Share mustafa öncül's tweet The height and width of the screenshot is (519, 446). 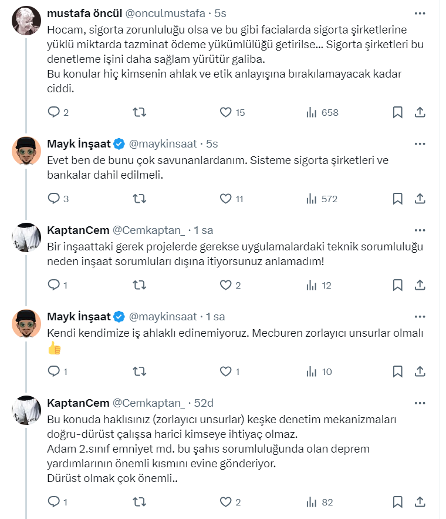[x=420, y=112]
